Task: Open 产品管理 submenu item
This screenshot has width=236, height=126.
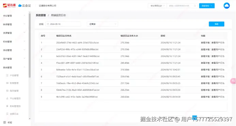Action: click(x=14, y=75)
